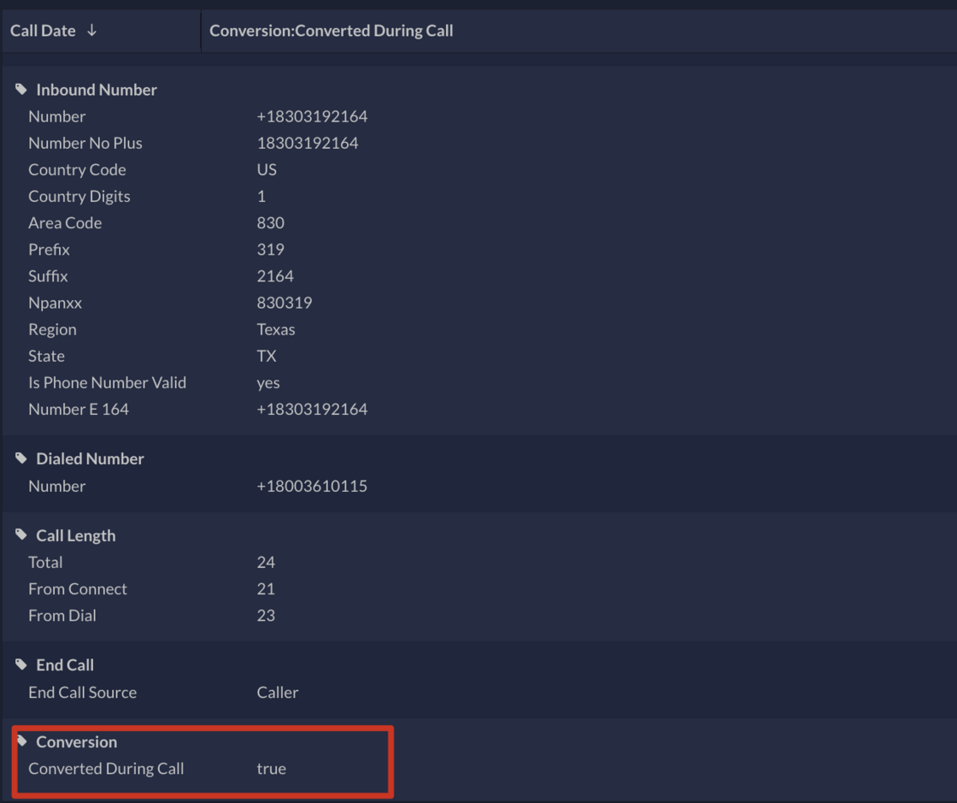The width and height of the screenshot is (957, 803).
Task: Select the Conversion:Converted During Call column header
Action: (332, 30)
